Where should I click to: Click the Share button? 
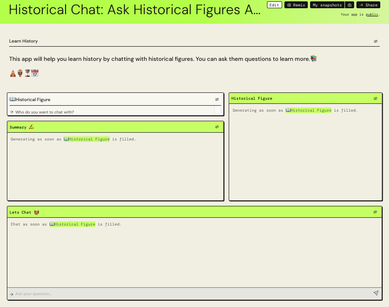coord(368,5)
